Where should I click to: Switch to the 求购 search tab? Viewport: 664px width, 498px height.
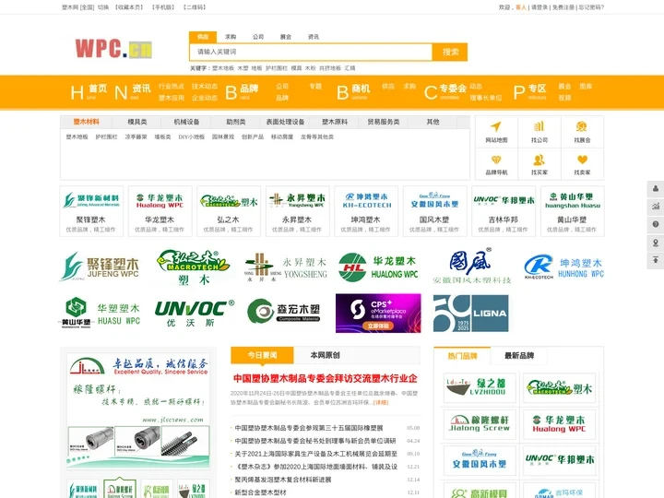[x=231, y=37]
